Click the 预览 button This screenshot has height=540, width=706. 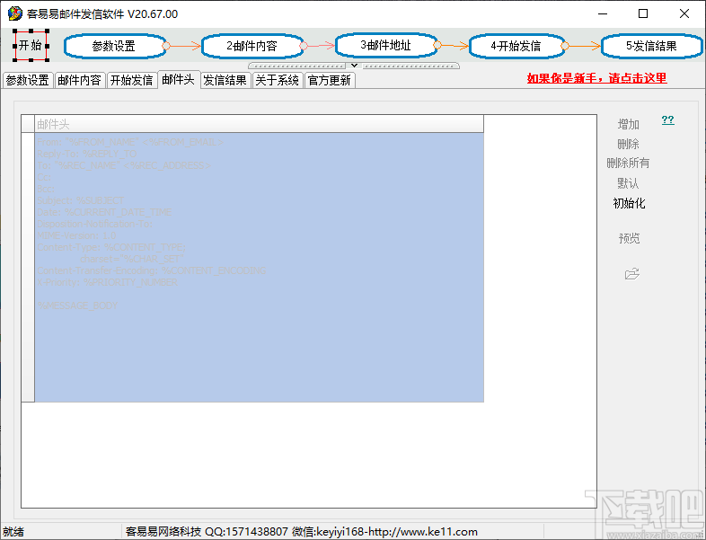pos(629,238)
